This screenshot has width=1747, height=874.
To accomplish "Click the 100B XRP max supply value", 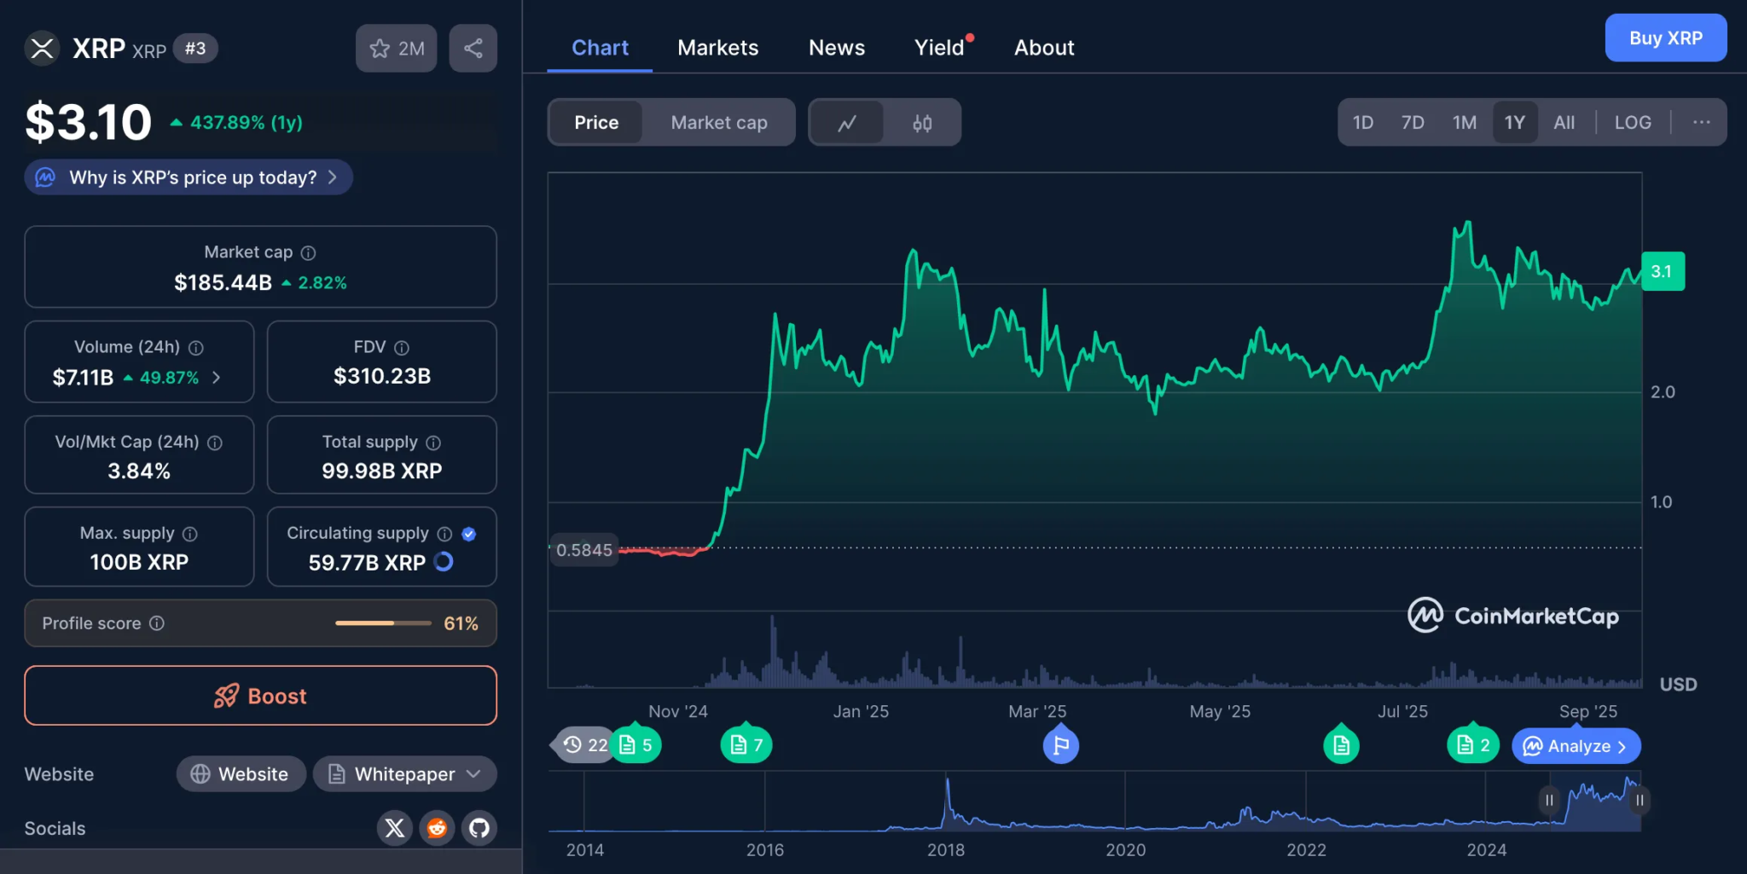I will pyautogui.click(x=139, y=562).
